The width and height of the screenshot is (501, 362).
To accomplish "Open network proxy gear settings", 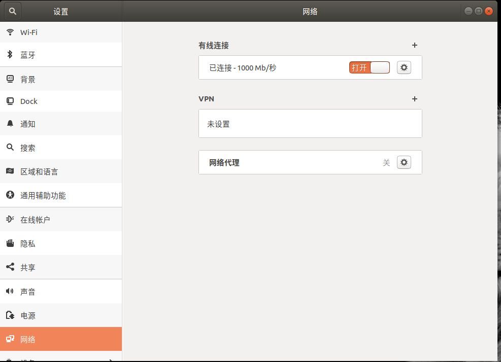I will (404, 162).
